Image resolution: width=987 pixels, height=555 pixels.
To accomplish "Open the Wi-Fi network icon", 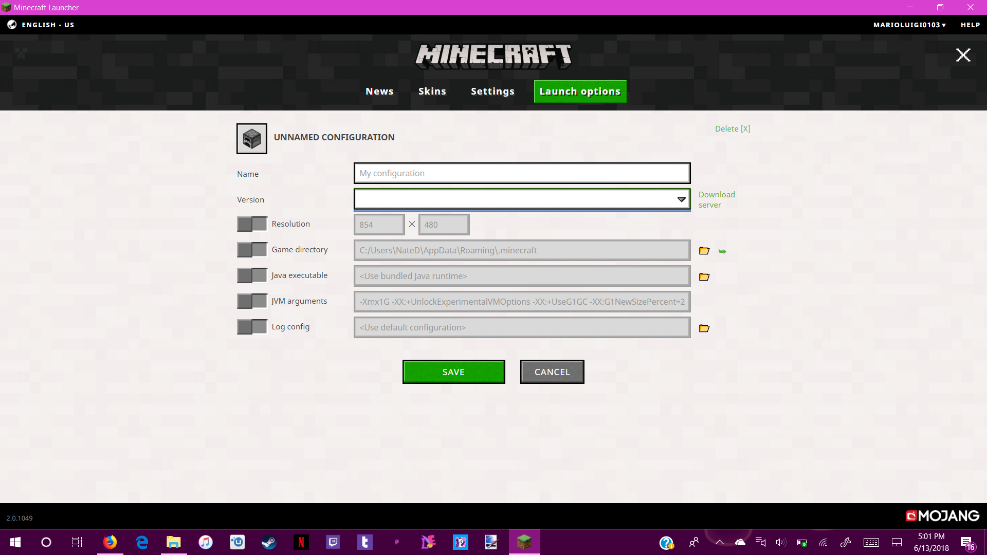I will coord(823,542).
